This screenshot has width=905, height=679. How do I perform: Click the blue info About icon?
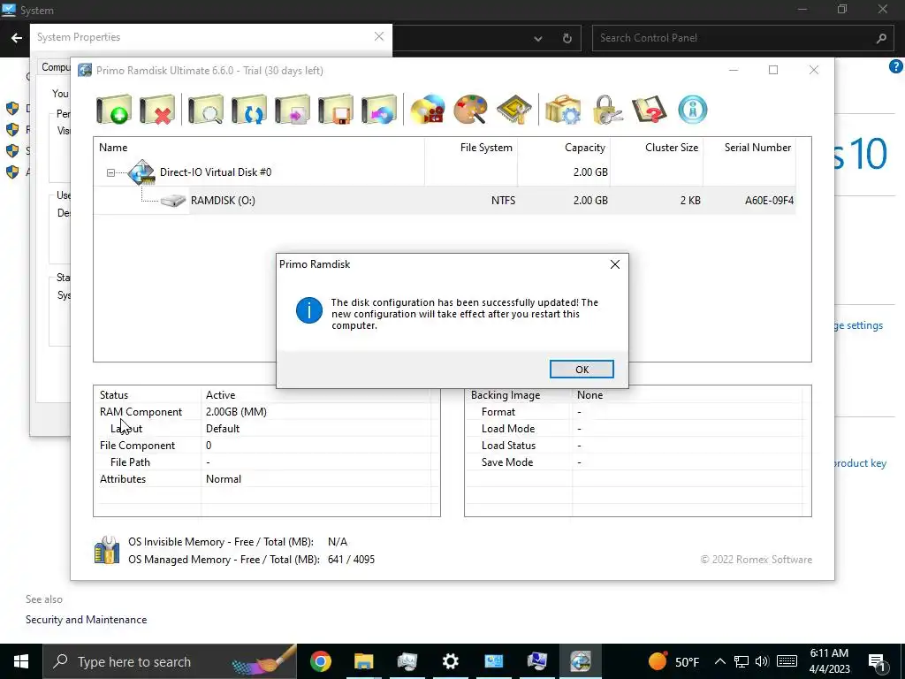(693, 109)
